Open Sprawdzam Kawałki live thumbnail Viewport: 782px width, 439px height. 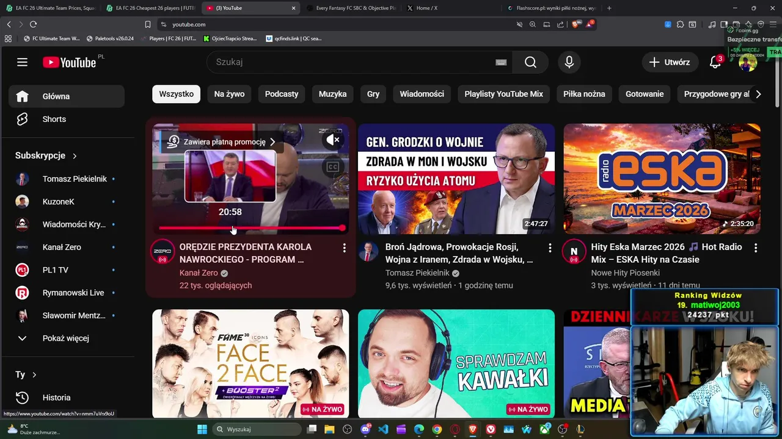pos(456,363)
